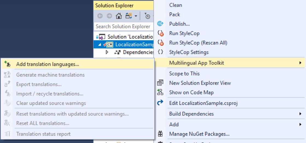Click the Add translation languages icon
This screenshot has width=306, height=143.
(7, 64)
